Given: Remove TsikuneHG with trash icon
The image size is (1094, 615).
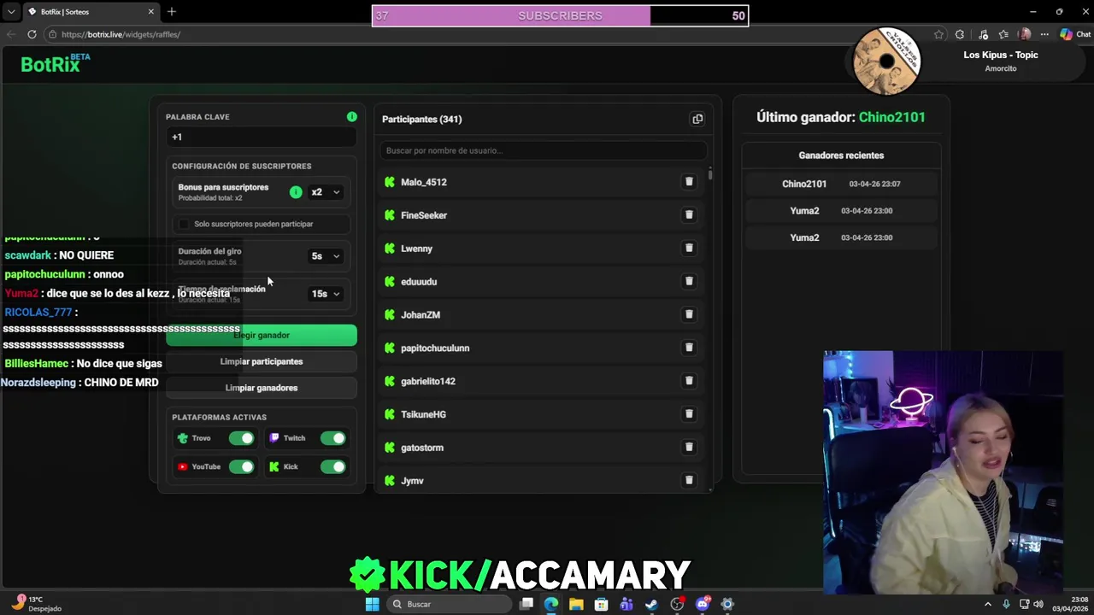Looking at the screenshot, I should pos(689,414).
